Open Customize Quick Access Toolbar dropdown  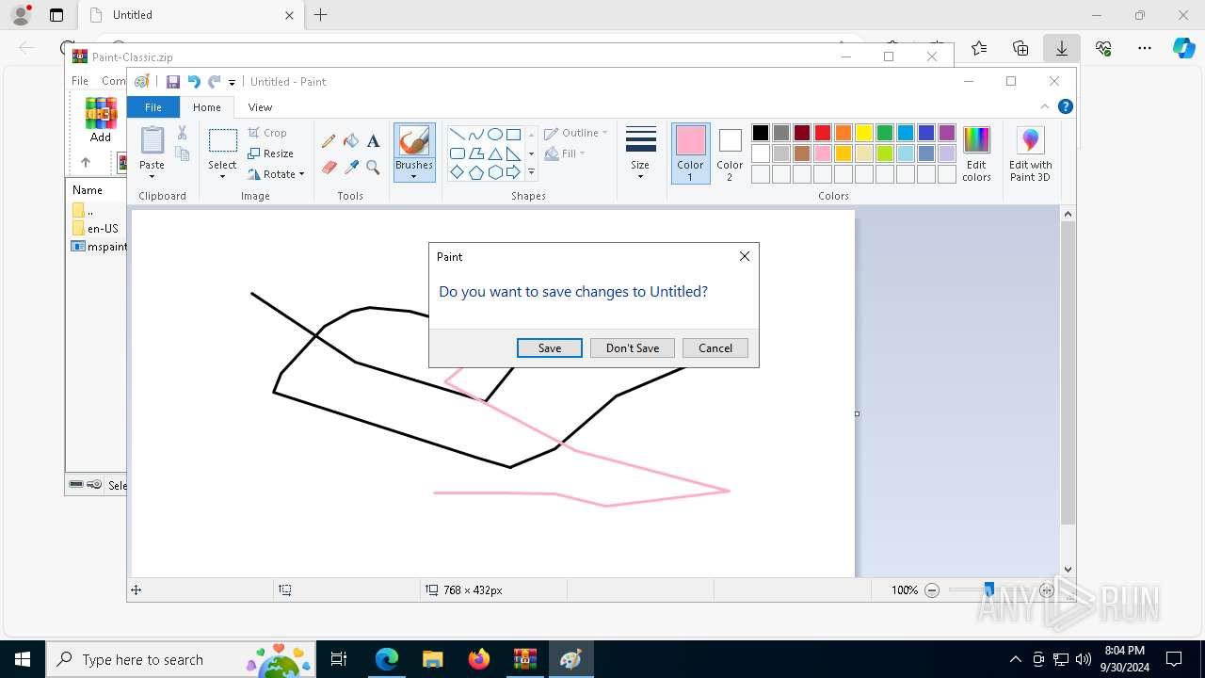tap(232, 83)
